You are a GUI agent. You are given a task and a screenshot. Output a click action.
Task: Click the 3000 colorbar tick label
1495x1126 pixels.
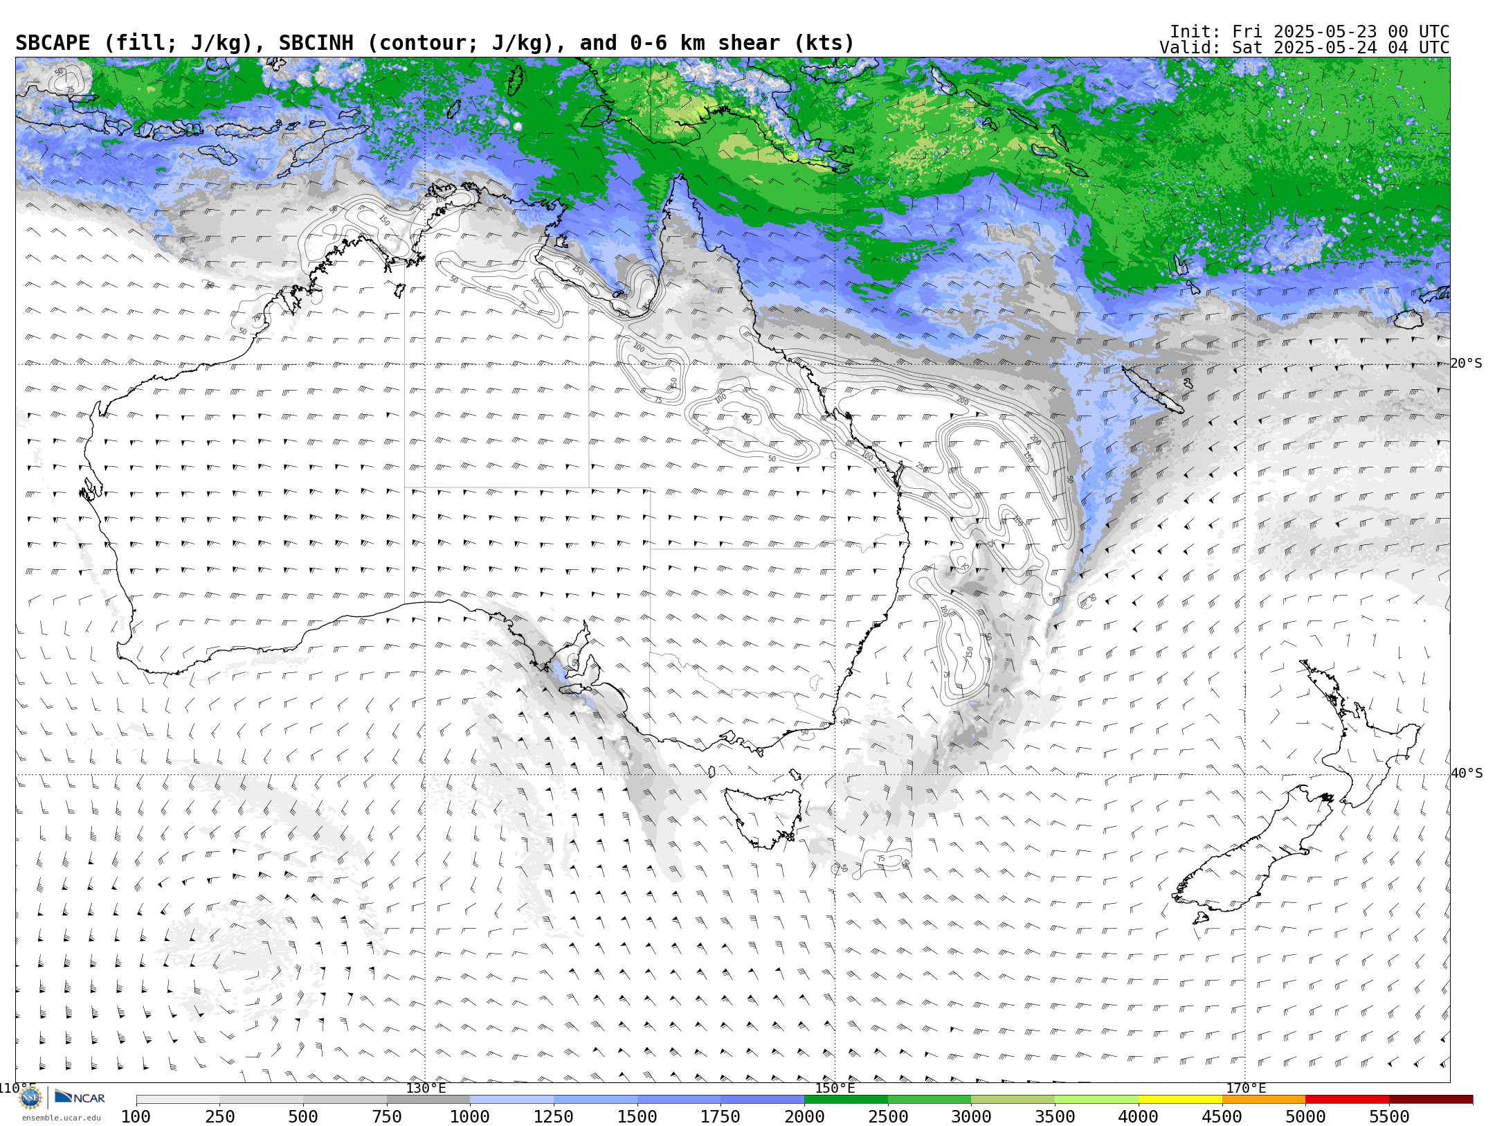pyautogui.click(x=971, y=1117)
